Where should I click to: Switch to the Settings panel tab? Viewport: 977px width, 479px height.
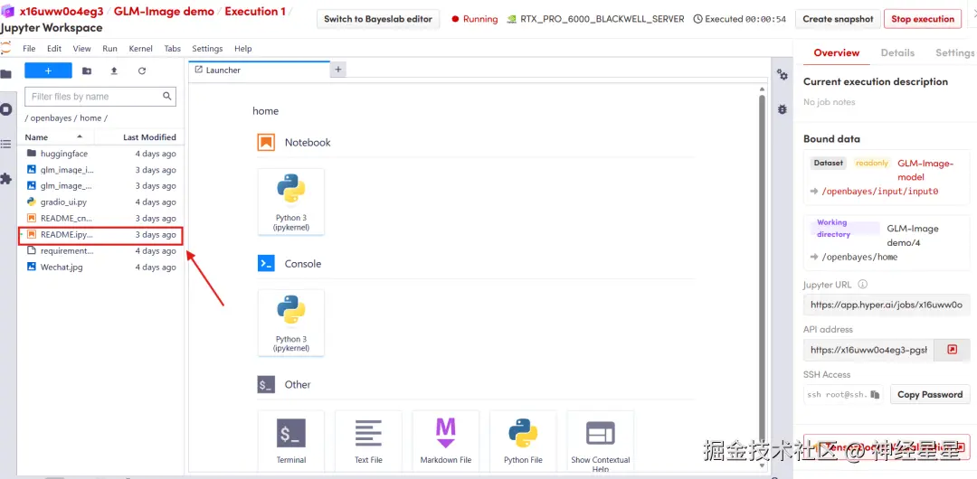[954, 53]
